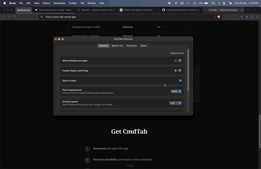The height and width of the screenshot is (169, 261).
Task: Click the glasses icon in menu bar
Action: [195, 3]
